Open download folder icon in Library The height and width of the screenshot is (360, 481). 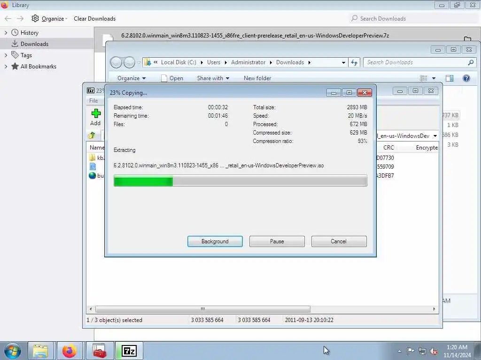tap(467, 39)
